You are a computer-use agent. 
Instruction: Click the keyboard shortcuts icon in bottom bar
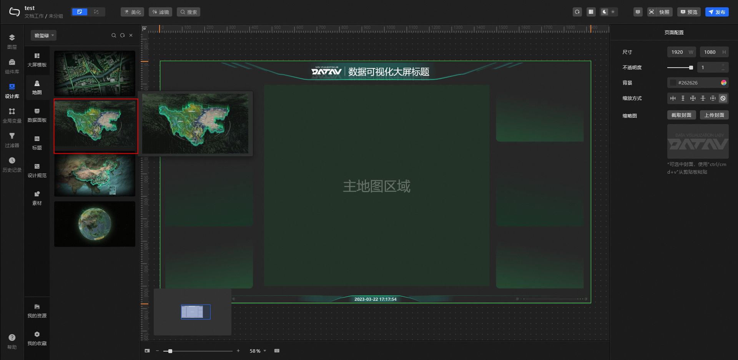(x=277, y=351)
